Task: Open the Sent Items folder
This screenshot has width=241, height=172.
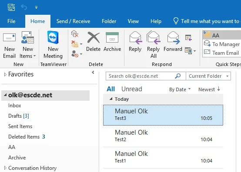Action: tap(20, 126)
